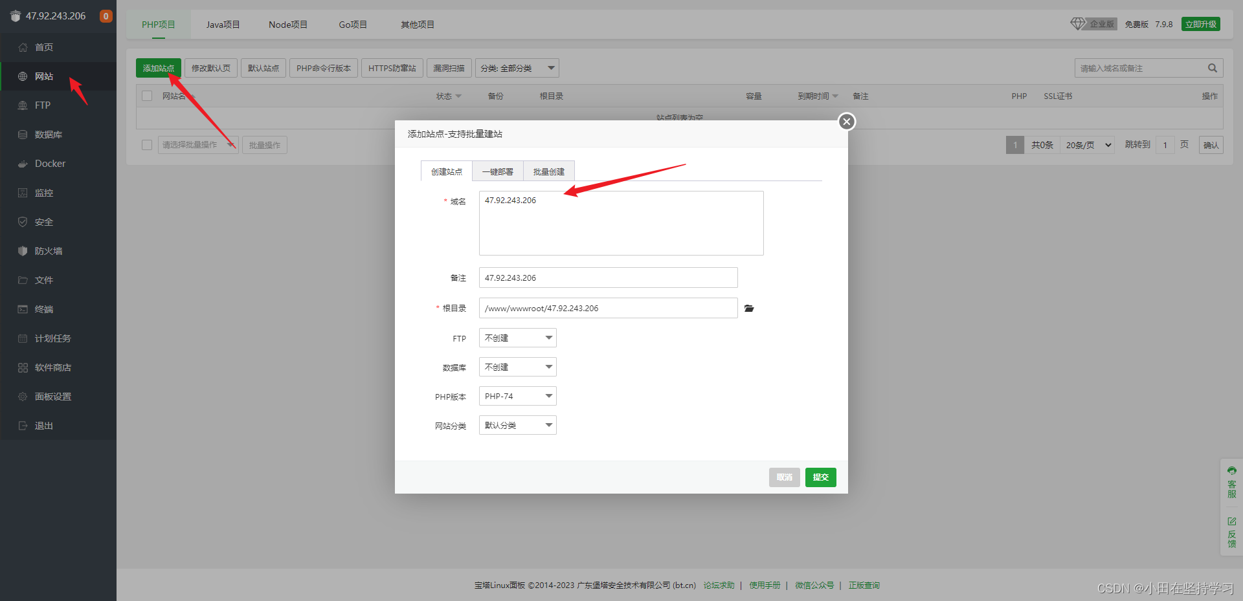Select the 批量创建 dialog tab

coord(549,171)
